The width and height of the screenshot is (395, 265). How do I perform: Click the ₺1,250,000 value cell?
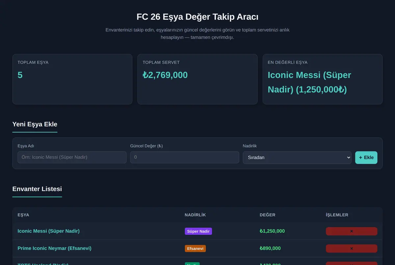click(272, 231)
